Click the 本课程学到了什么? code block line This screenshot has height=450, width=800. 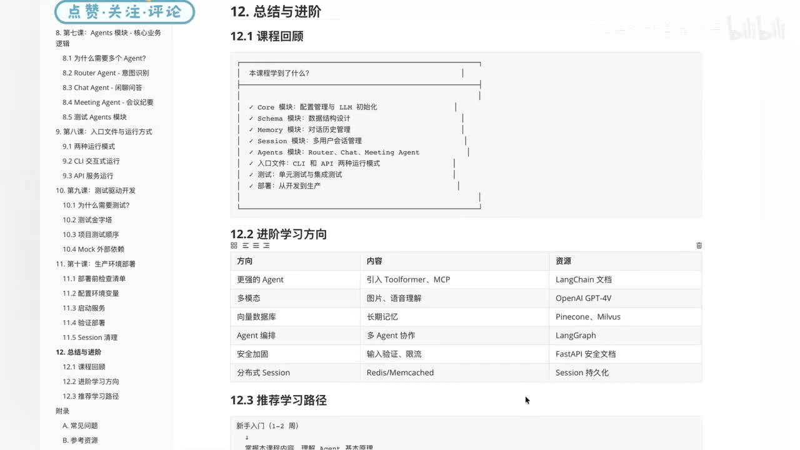pos(279,73)
